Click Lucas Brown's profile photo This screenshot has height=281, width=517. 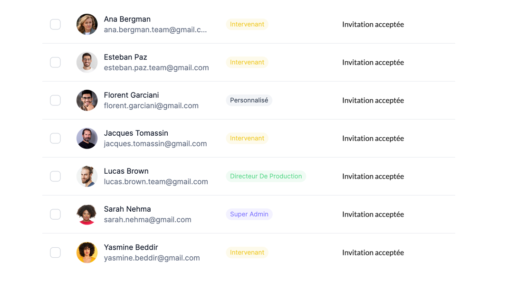pyautogui.click(x=87, y=176)
